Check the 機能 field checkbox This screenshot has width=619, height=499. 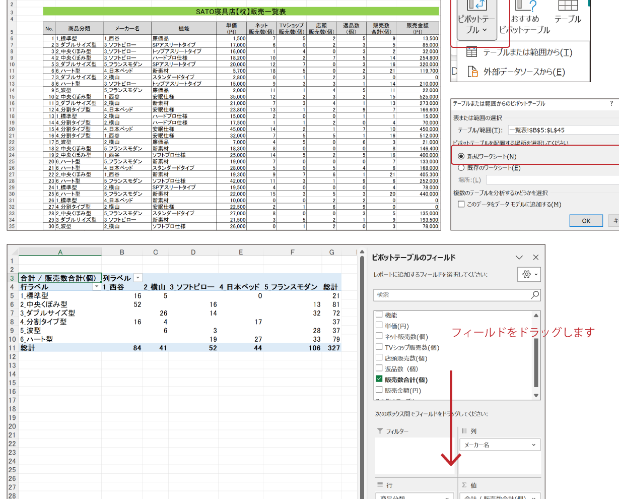coord(379,315)
